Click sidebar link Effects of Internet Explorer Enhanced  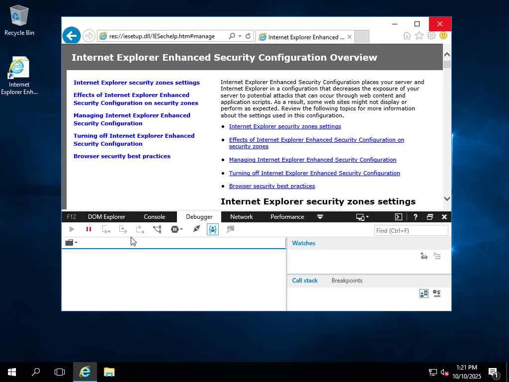[136, 99]
